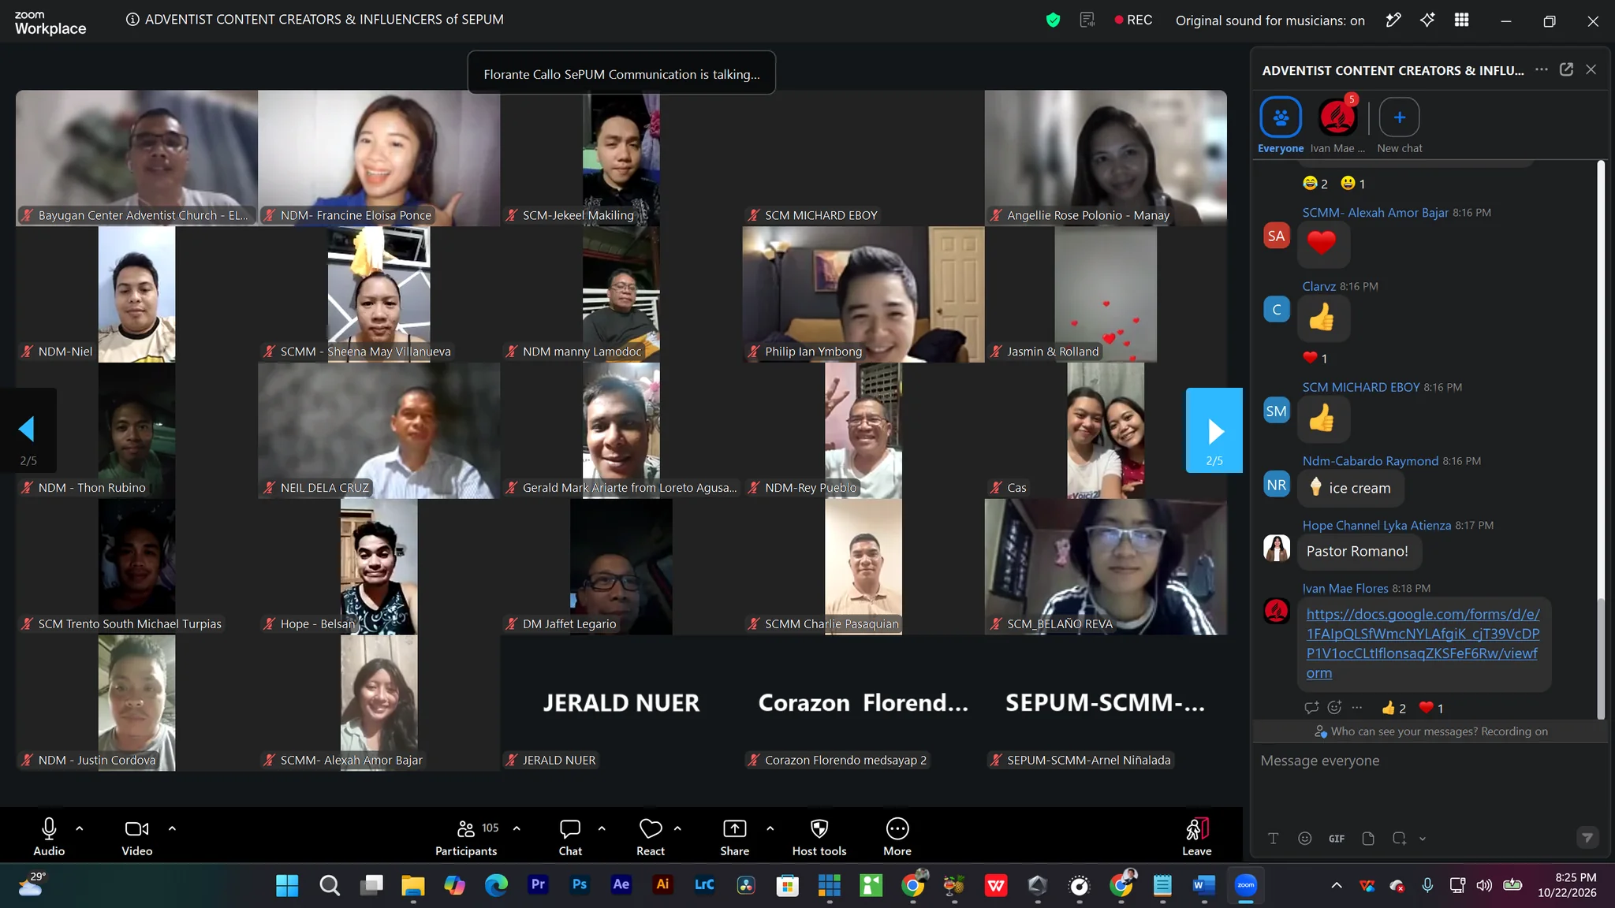
Task: Expand audio options arrow next to Audio
Action: (80, 828)
